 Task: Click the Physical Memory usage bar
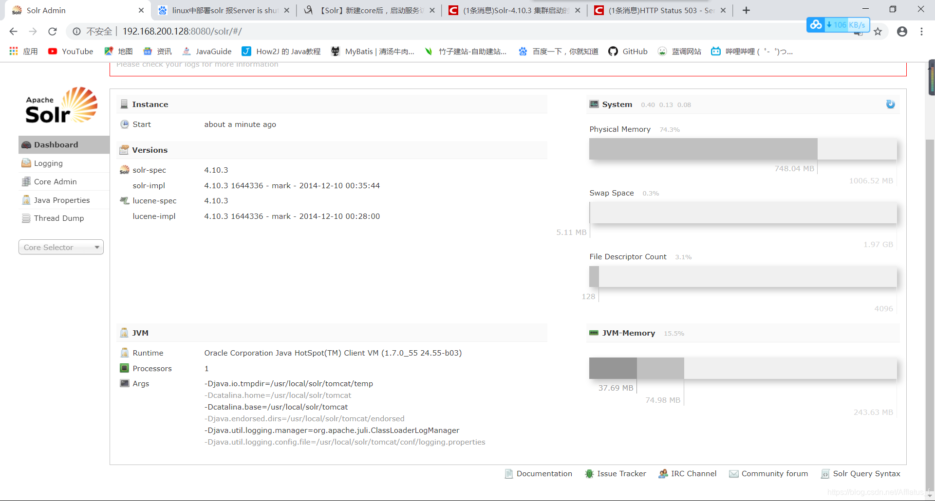(x=743, y=149)
